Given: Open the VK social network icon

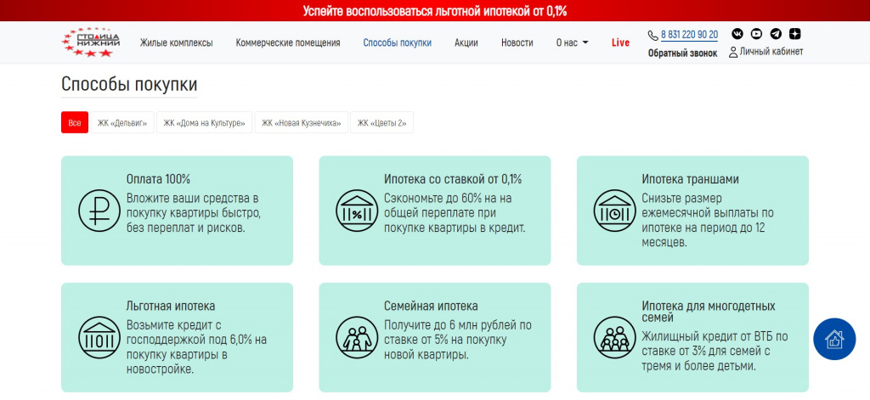Looking at the screenshot, I should (737, 34).
